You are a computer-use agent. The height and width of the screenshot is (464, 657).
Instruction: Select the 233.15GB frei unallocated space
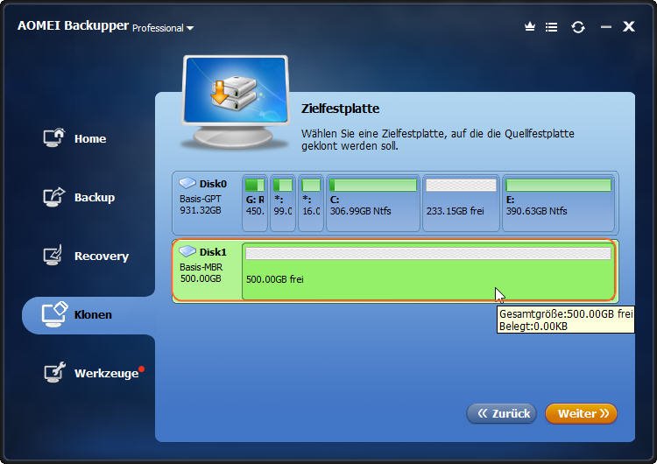461,203
